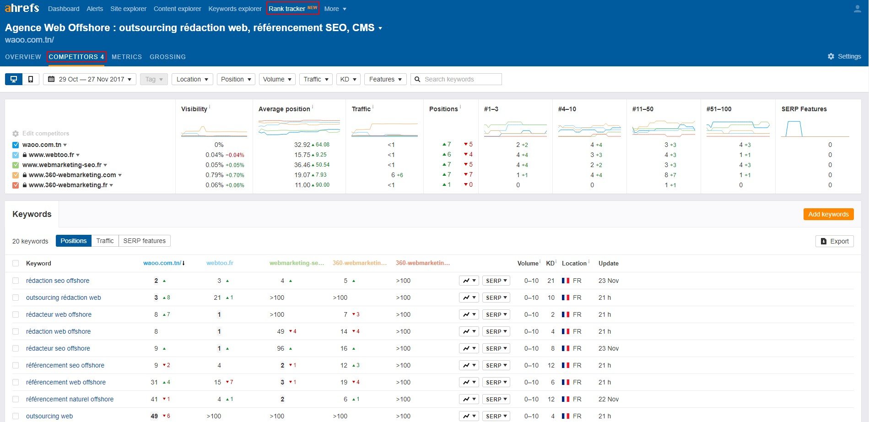Click the Location column info icon

(x=588, y=262)
